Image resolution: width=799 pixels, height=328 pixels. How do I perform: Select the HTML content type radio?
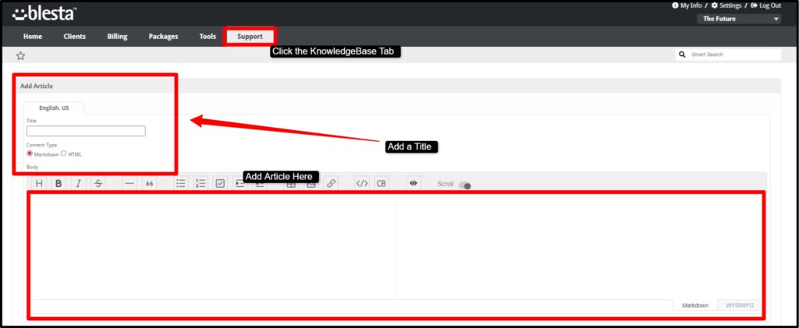click(x=64, y=153)
